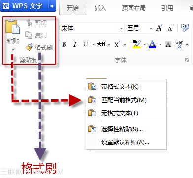Viewport: 193px width, 178px height.
Task: Toggle Italic formatting
Action: point(75,44)
